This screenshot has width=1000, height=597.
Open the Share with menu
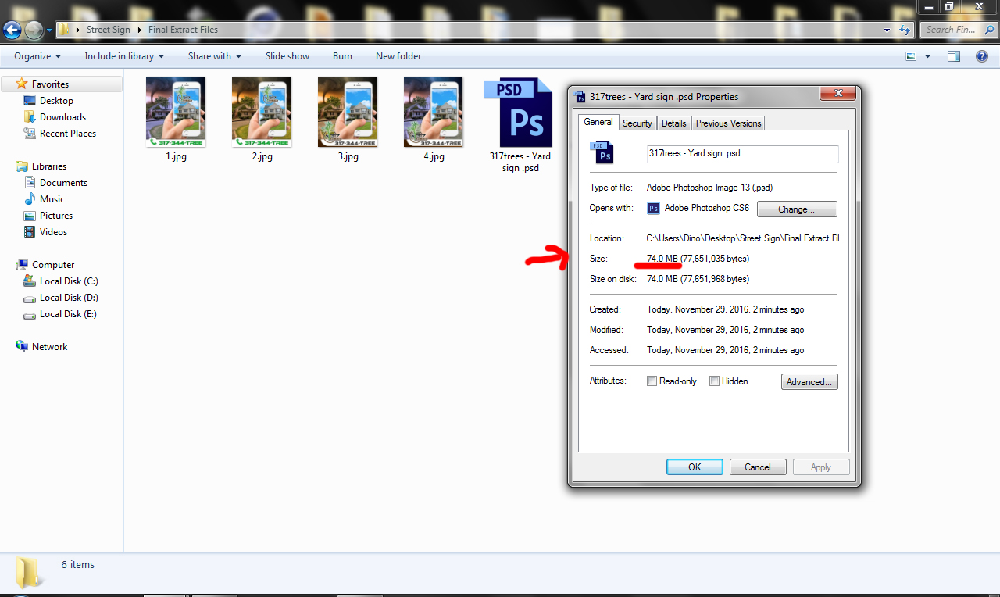215,56
